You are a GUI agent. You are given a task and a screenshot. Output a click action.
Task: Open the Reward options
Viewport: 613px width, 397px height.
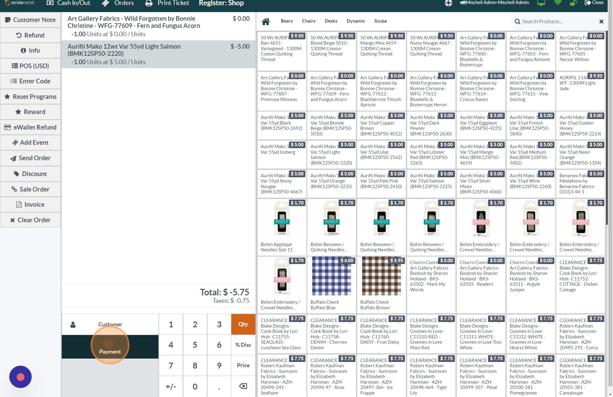(x=31, y=112)
